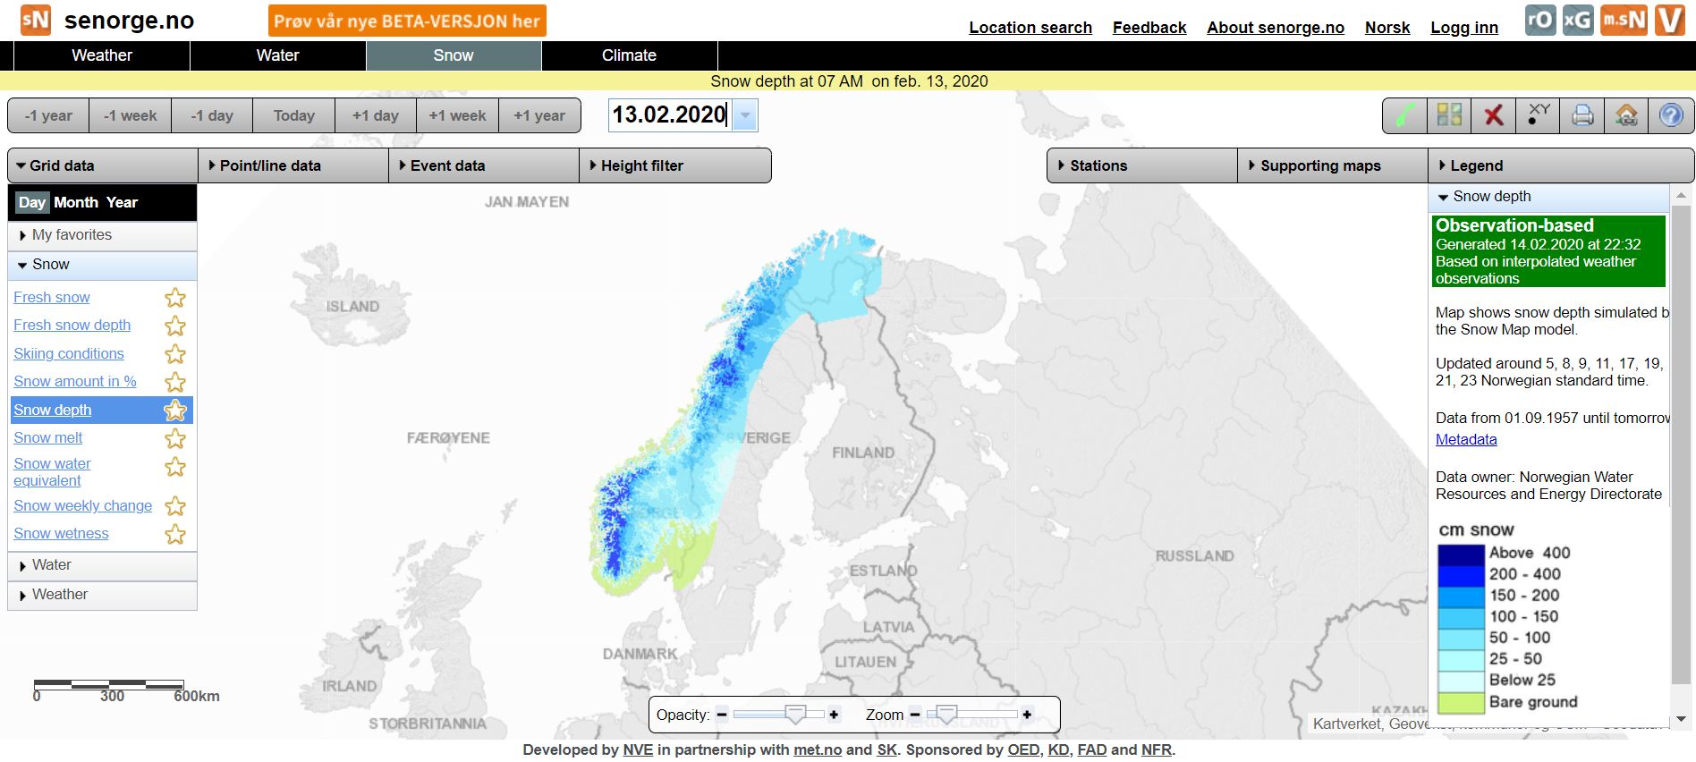The image size is (1696, 762).
Task: Switch to the Climate tab
Action: click(x=629, y=55)
